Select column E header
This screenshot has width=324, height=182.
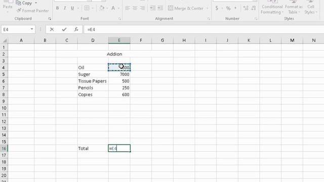(x=119, y=40)
